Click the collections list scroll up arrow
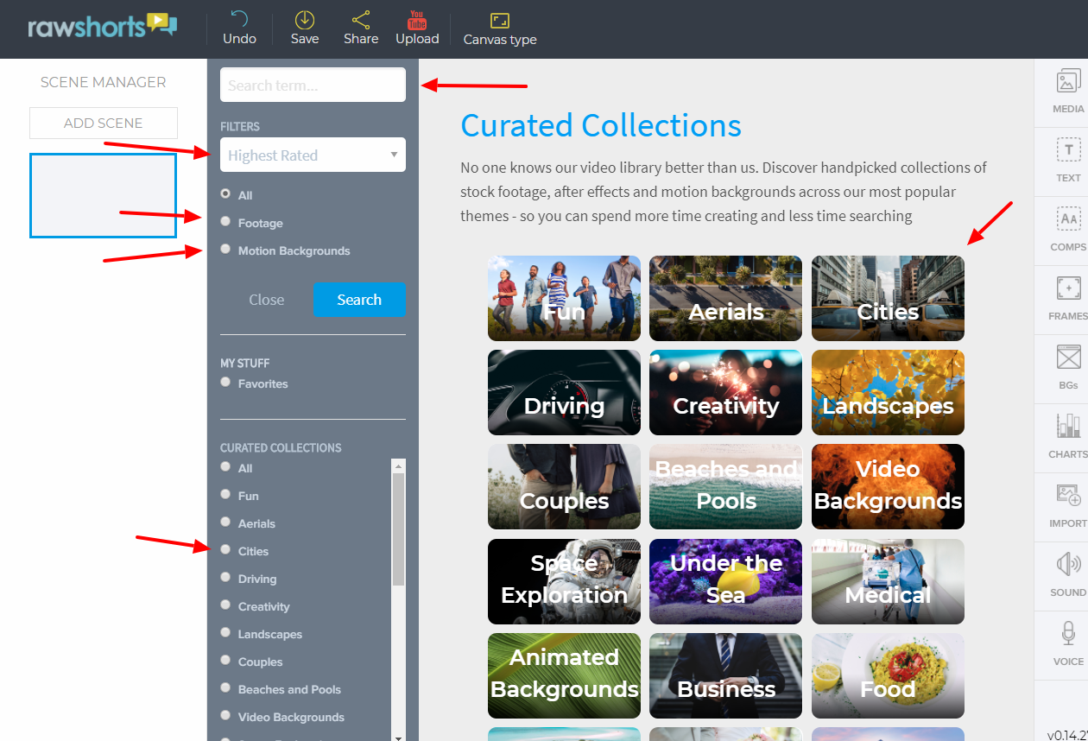 point(398,466)
